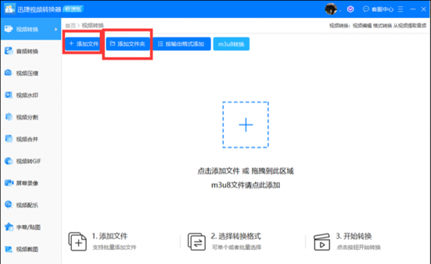Click the purple VIP diamond icon
Image resolution: width=431 pixels, height=264 pixels.
click(x=350, y=9)
